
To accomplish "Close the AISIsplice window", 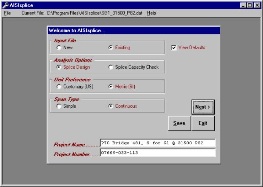I will pyautogui.click(x=257, y=5).
